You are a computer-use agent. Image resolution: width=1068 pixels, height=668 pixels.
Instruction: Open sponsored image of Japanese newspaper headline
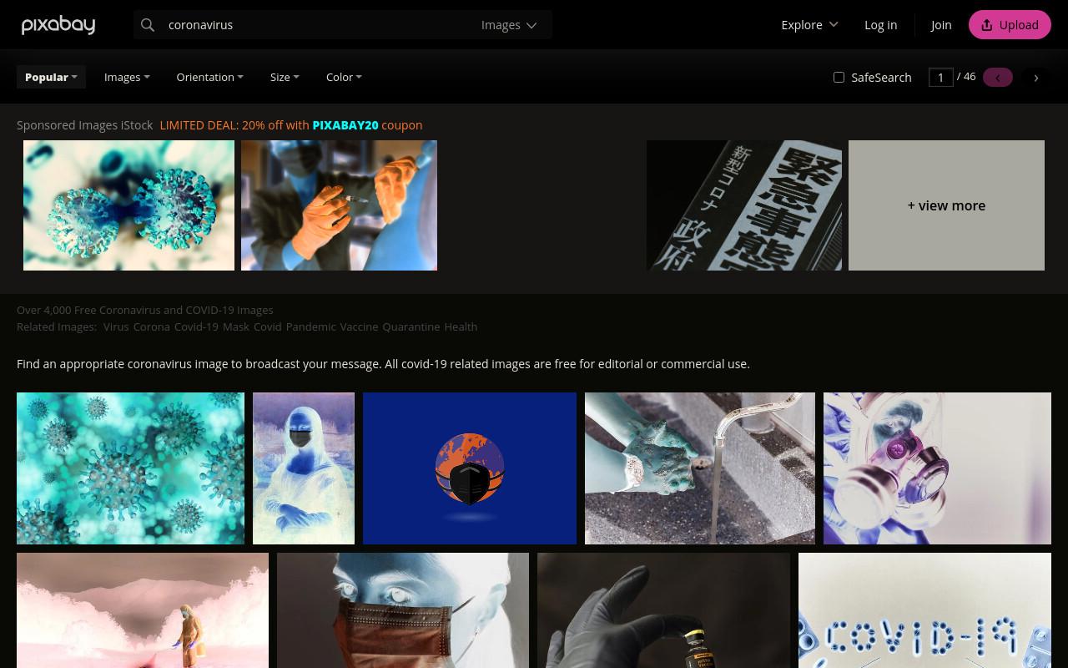pyautogui.click(x=744, y=205)
